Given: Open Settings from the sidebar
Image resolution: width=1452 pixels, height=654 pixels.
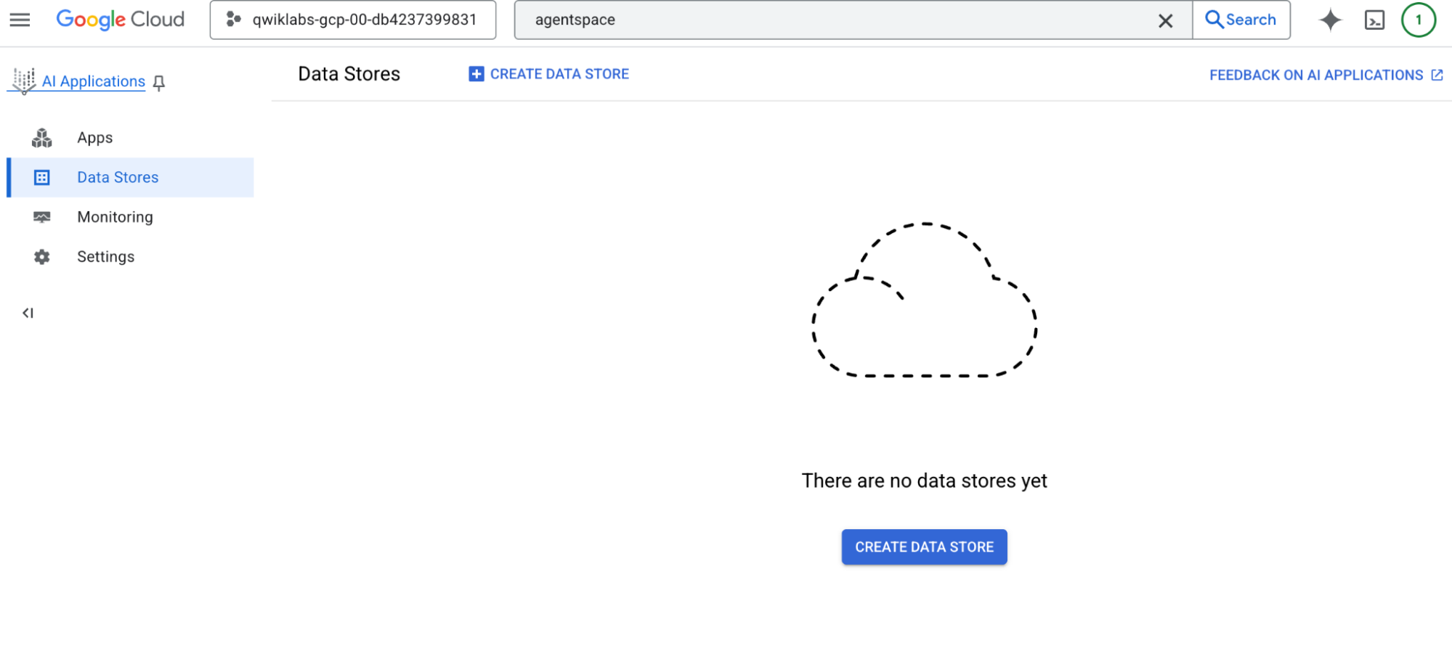Looking at the screenshot, I should tap(105, 257).
